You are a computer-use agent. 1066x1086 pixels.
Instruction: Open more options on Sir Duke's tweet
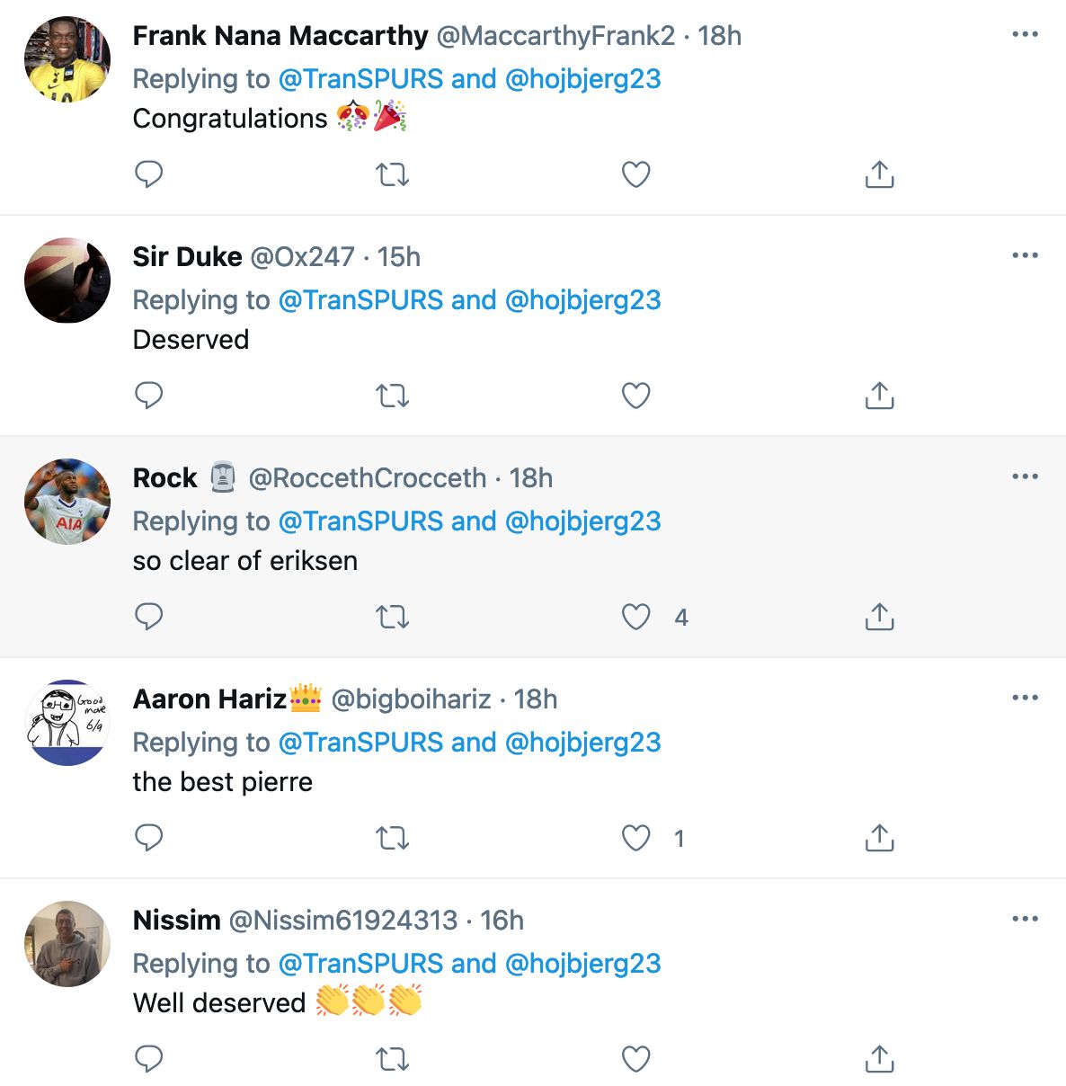1025,255
